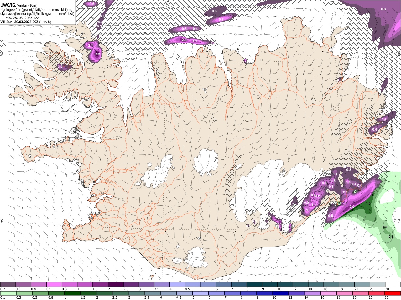
Task: Pick the darkest green rain swatch labeled 1
Action: [72, 293]
